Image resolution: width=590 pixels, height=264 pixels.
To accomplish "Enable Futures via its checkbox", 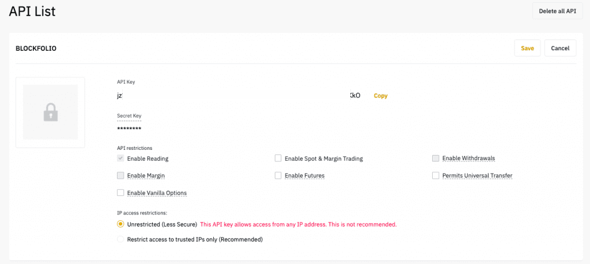I will 278,175.
